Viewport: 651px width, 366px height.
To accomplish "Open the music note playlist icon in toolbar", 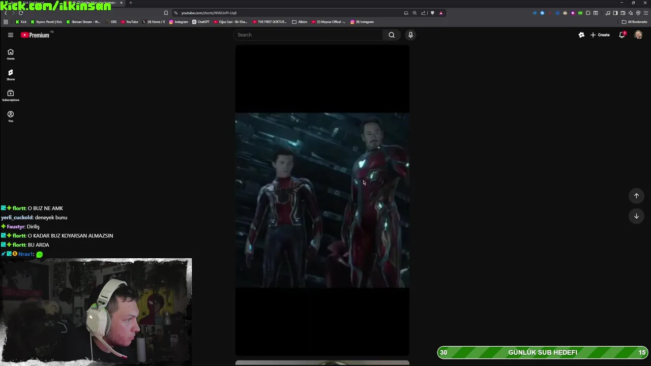I will [x=608, y=13].
